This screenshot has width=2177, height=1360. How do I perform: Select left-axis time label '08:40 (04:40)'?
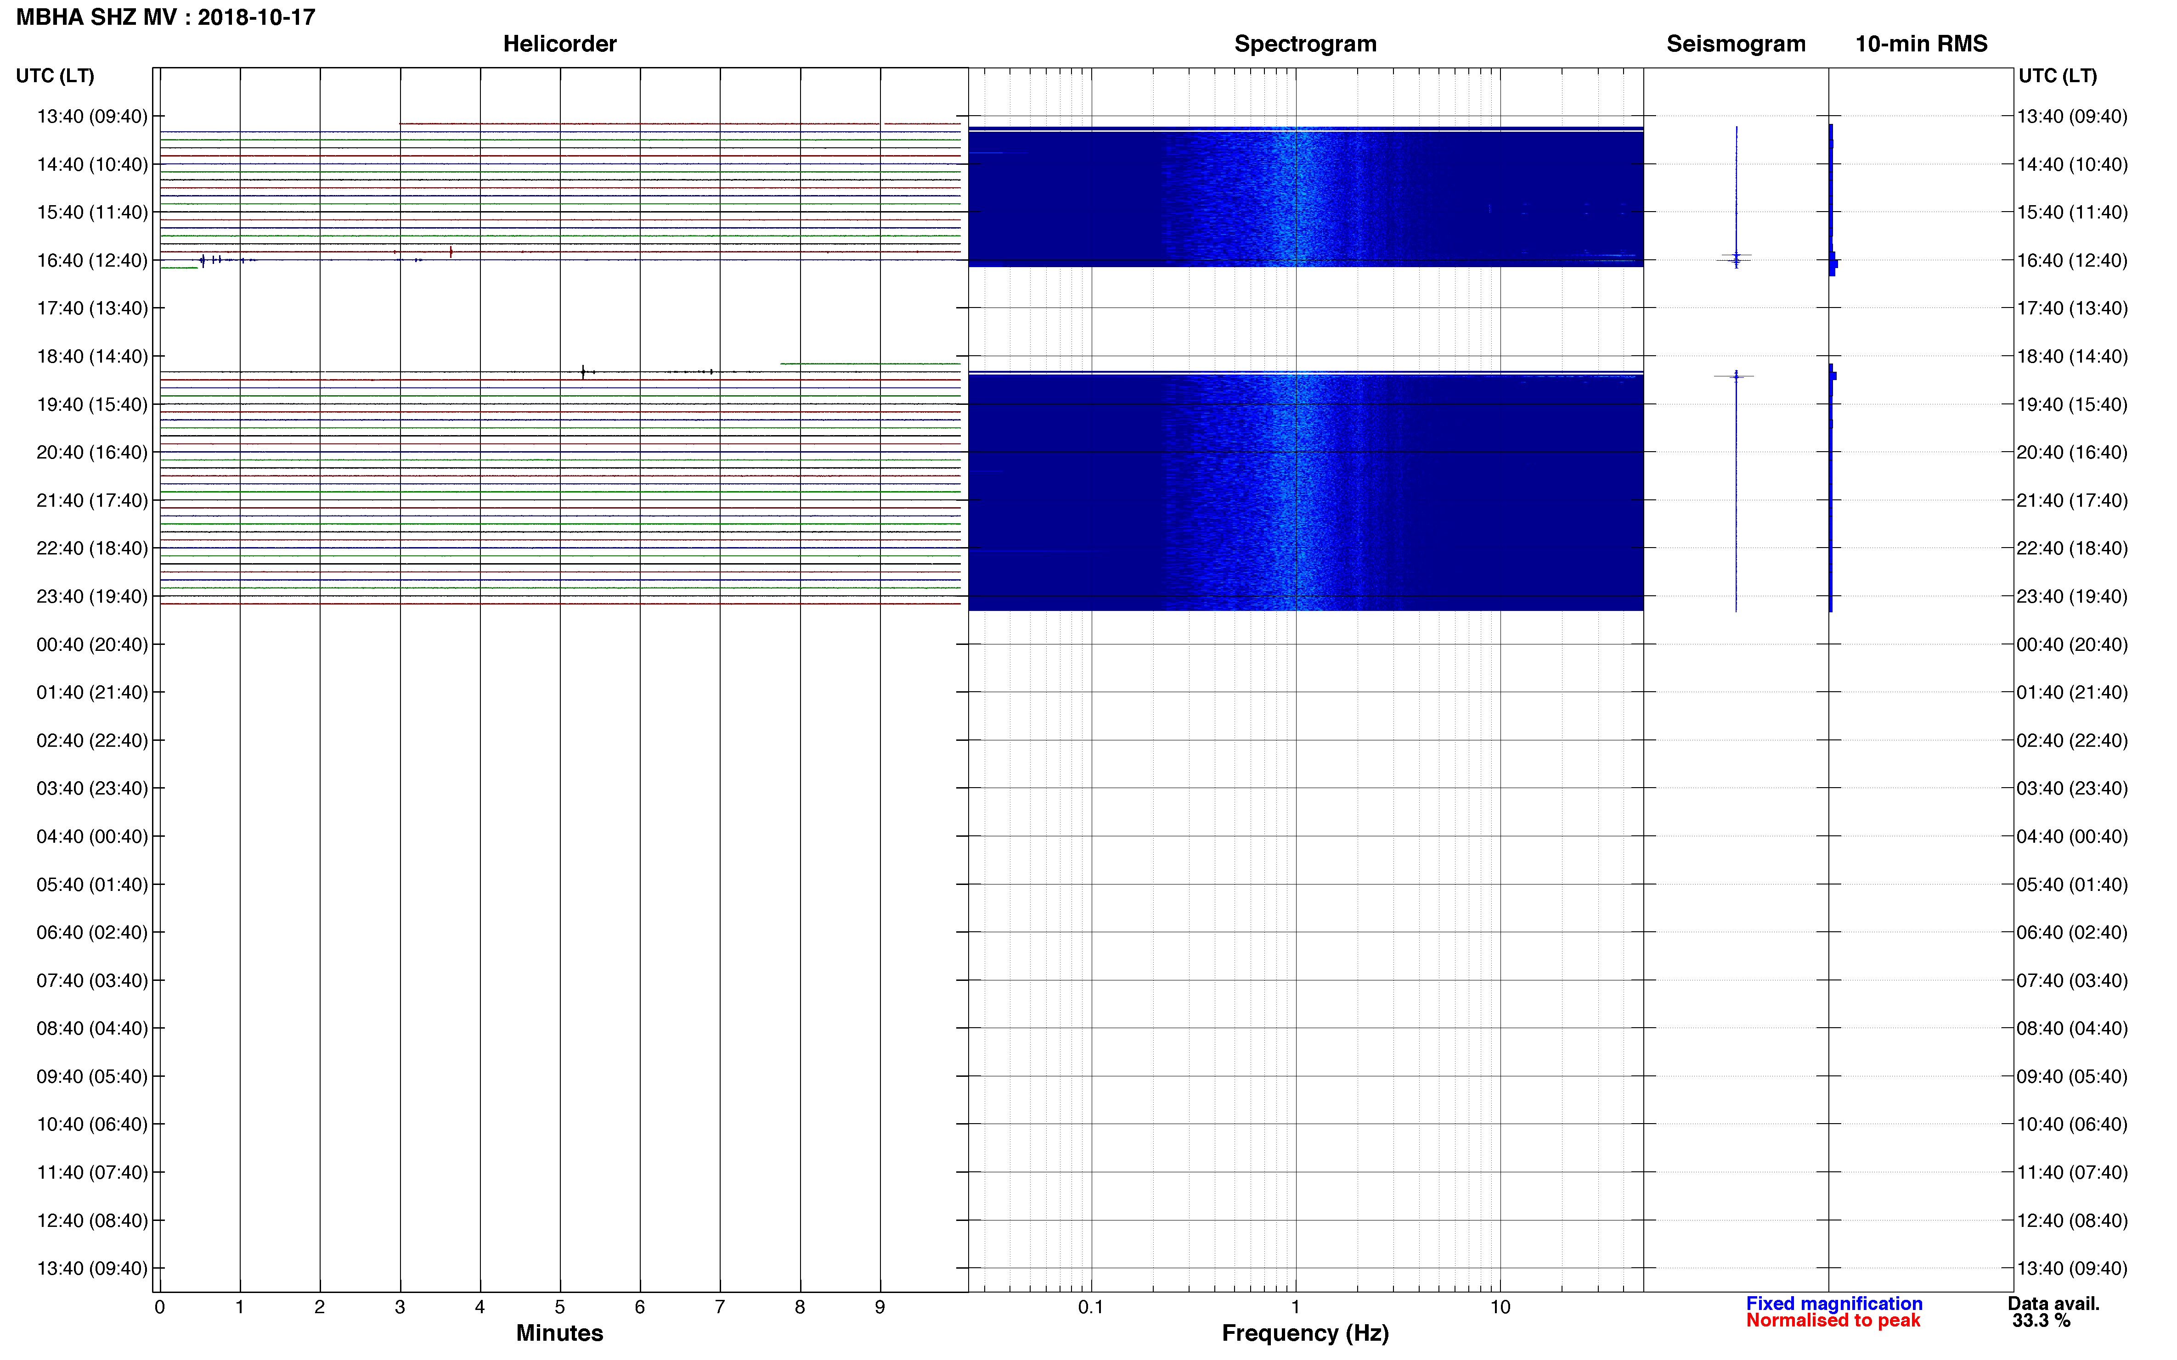[92, 1028]
